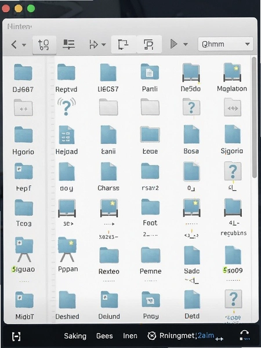Open the starred Moglation folder
Screen dimensions: 261x348
(232, 72)
